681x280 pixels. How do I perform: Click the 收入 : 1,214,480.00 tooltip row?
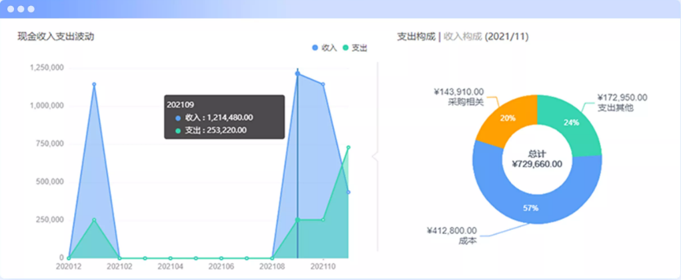click(215, 118)
